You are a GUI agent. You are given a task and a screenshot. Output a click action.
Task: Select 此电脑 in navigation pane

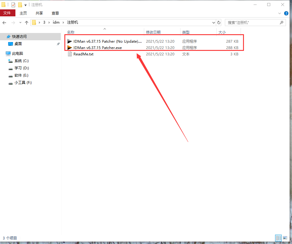[18, 54]
